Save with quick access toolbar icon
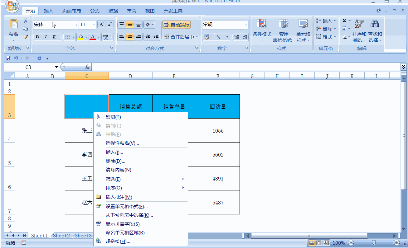The image size is (408, 248). (8, 58)
